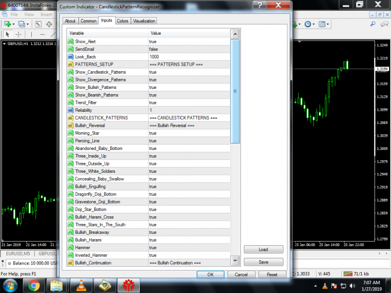This screenshot has width=391, height=293.
Task: Switch to the Common tab
Action: (88, 21)
